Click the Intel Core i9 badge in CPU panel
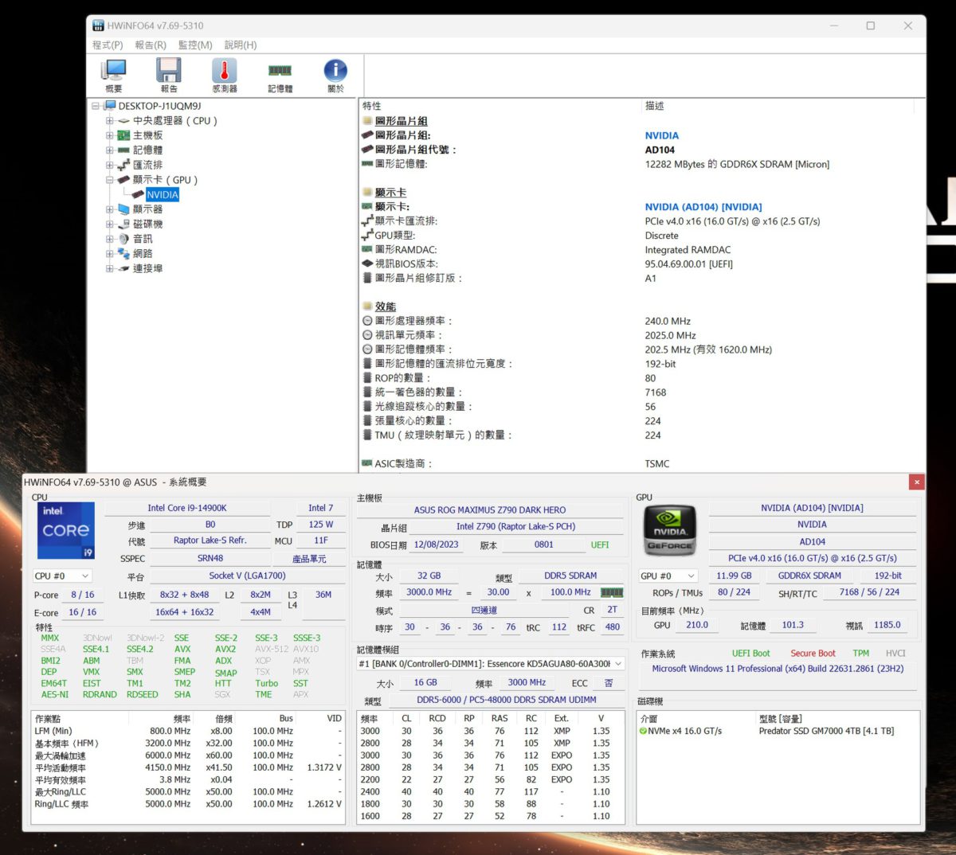956x855 pixels. click(x=65, y=529)
